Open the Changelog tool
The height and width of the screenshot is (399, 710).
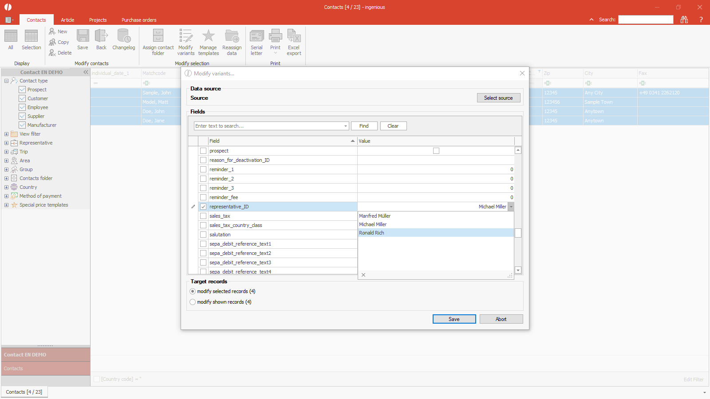coord(123,36)
